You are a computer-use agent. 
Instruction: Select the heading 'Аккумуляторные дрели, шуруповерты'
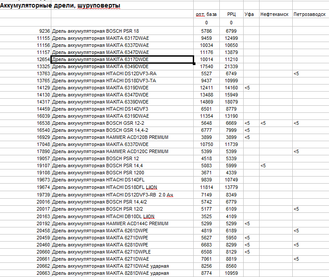pyautogui.click(x=60, y=5)
